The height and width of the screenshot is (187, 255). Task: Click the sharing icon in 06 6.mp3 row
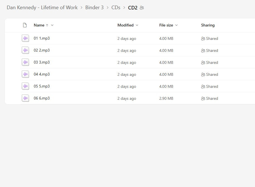[203, 98]
